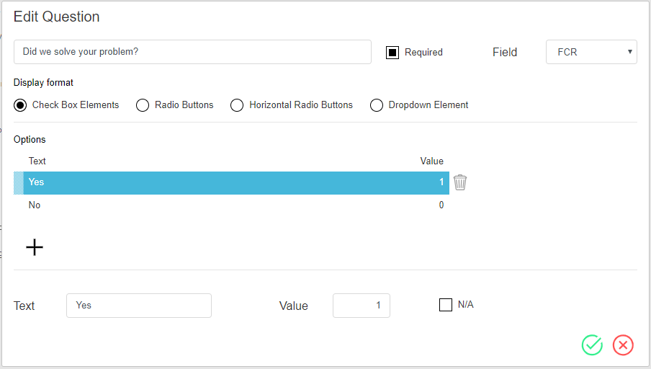Viewport: 651px width, 369px height.
Task: Grab the drag handle on Yes row
Action: coord(19,183)
